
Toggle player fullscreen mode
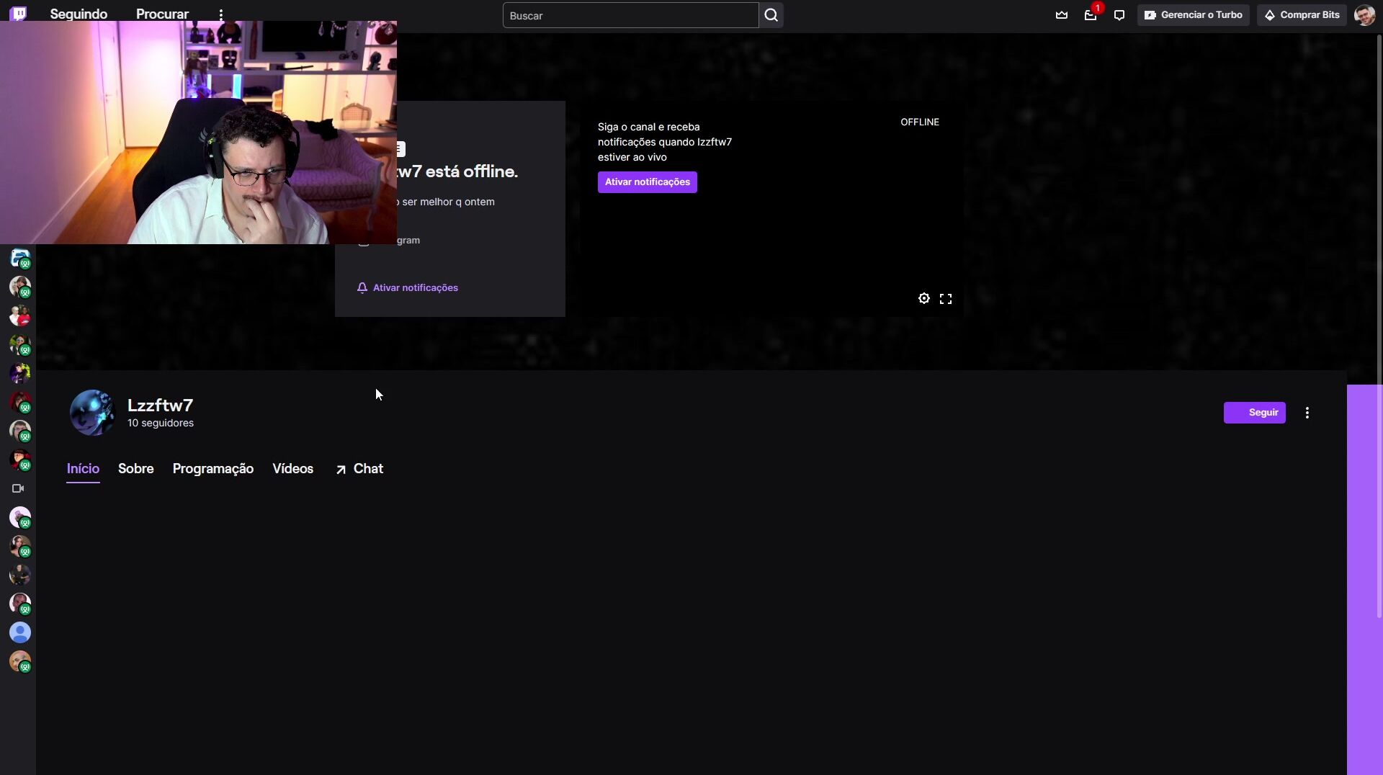click(x=946, y=298)
